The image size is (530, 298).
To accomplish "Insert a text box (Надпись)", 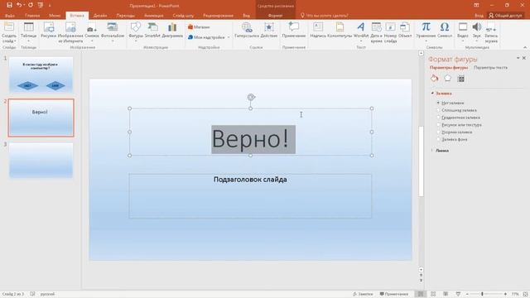I will pos(318,31).
